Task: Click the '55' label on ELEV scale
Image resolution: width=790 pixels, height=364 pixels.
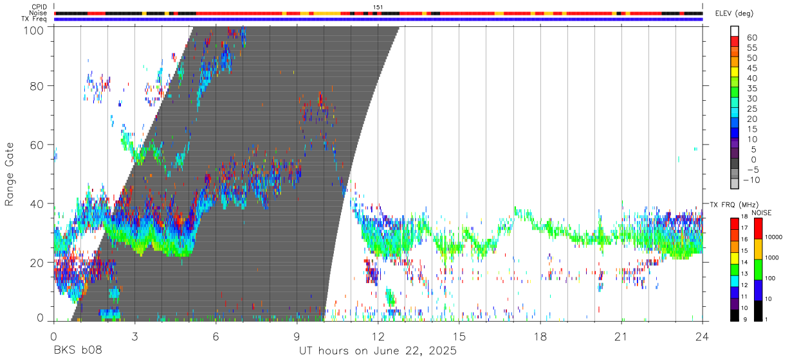Action: point(751,48)
